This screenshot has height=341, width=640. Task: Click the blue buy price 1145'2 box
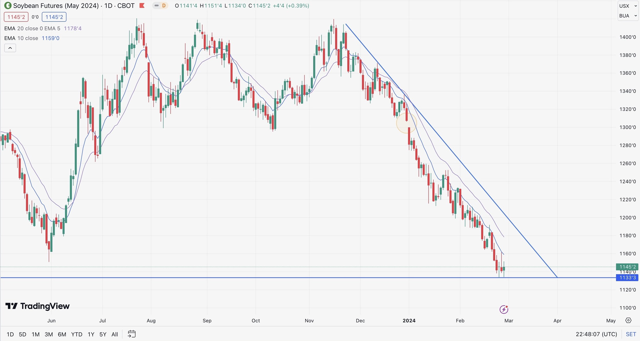click(54, 17)
